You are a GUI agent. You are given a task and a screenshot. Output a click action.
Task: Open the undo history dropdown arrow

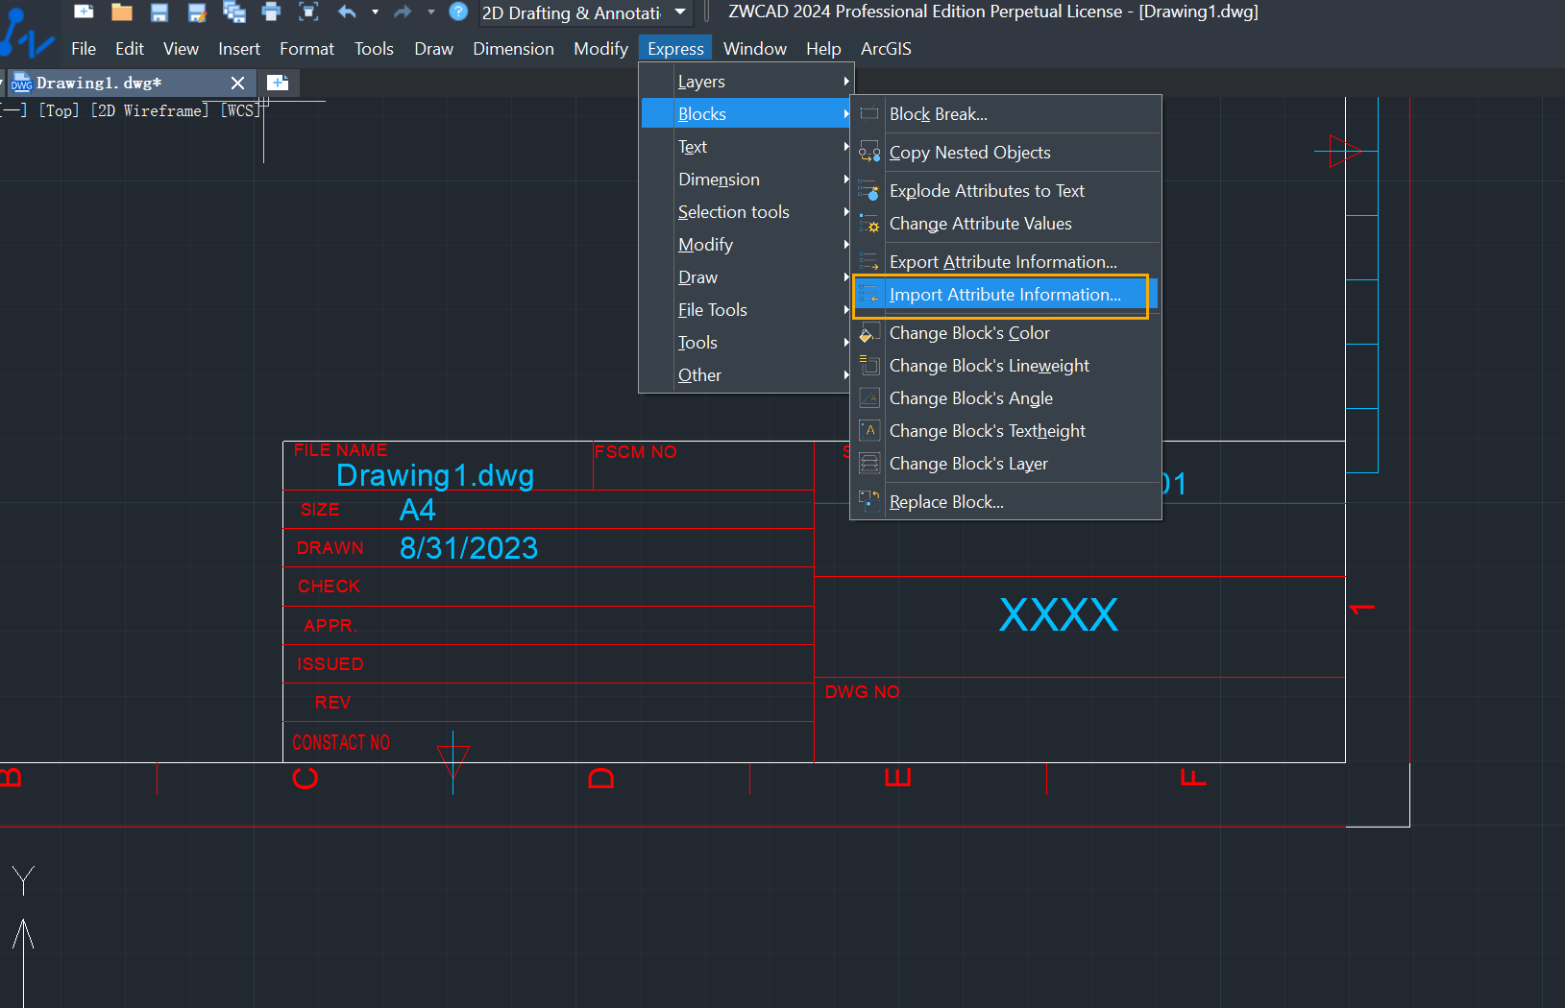pos(375,12)
